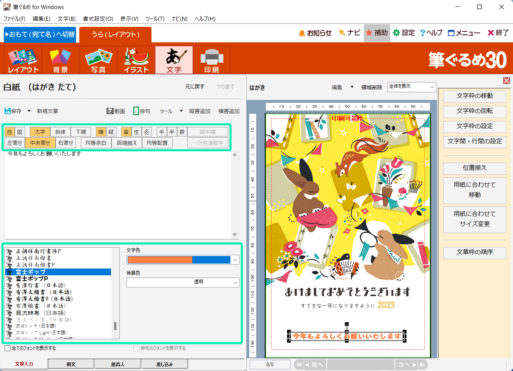Open the 書式設定(O) menu
This screenshot has width=513, height=371.
click(x=98, y=19)
